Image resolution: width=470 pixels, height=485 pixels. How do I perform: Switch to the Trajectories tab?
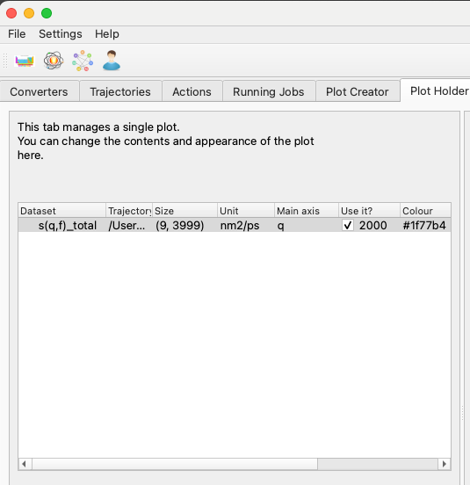point(120,91)
